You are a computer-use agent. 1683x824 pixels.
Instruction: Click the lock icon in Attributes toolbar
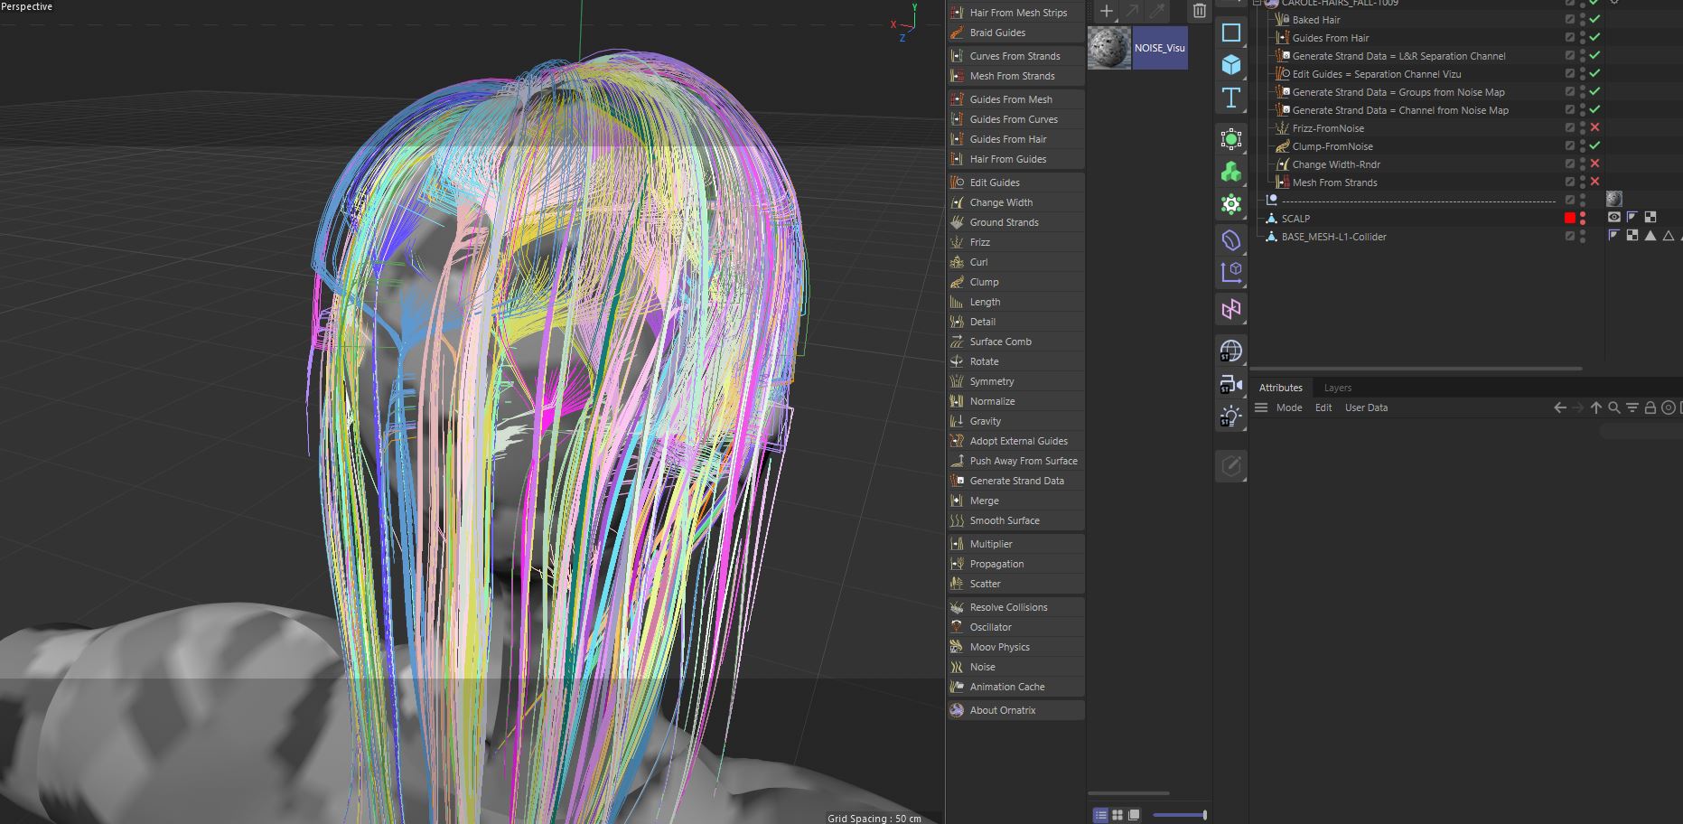coord(1650,408)
